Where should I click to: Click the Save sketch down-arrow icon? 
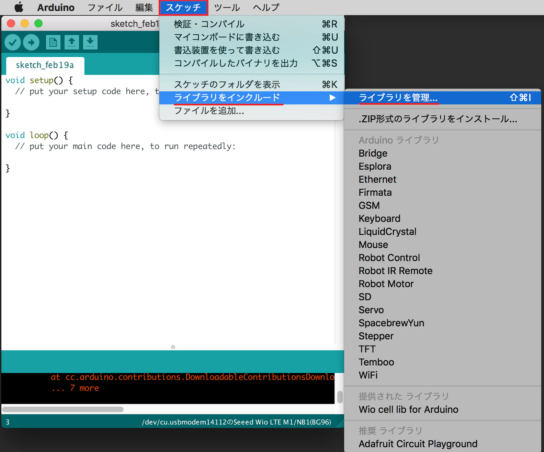(x=90, y=42)
